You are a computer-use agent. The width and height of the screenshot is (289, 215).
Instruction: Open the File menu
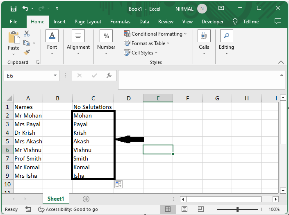click(14, 22)
